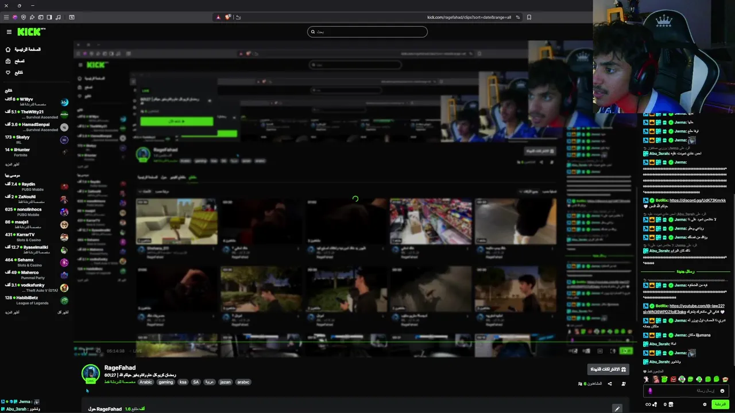The width and height of the screenshot is (735, 413).
Task: Open the Kick hamburger menu beside the logo
Action: click(9, 32)
